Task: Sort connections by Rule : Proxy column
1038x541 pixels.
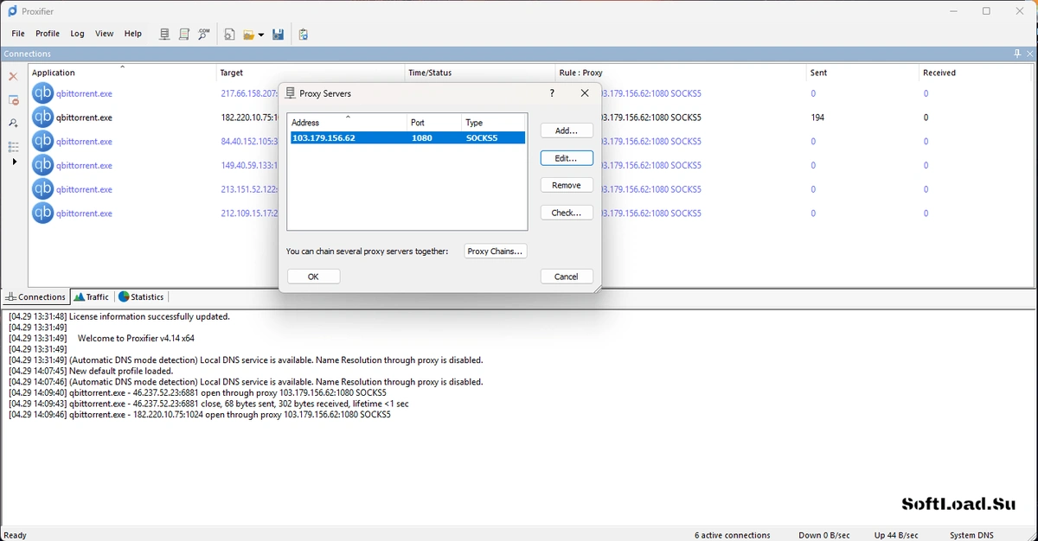Action: (x=681, y=73)
